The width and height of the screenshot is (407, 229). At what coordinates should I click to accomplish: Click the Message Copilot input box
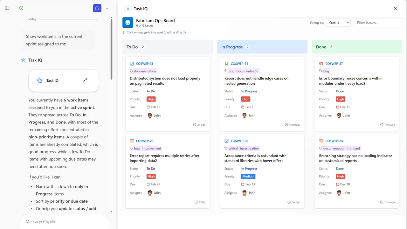click(65, 222)
